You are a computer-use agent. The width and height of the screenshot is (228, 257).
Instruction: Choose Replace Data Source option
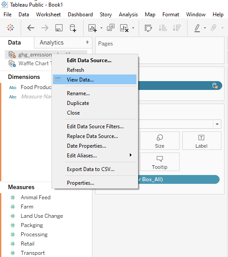(95, 136)
